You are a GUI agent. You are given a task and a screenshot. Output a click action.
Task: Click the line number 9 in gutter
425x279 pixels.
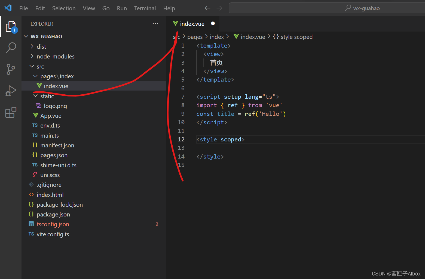tap(183, 114)
